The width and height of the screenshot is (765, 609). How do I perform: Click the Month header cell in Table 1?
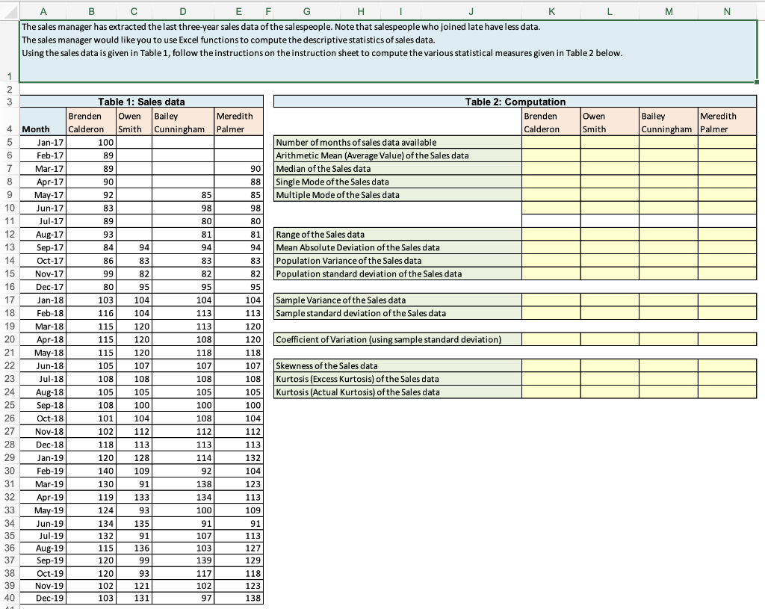pyautogui.click(x=43, y=122)
